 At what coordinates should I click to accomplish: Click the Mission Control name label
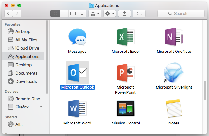pyautogui.click(x=126, y=123)
